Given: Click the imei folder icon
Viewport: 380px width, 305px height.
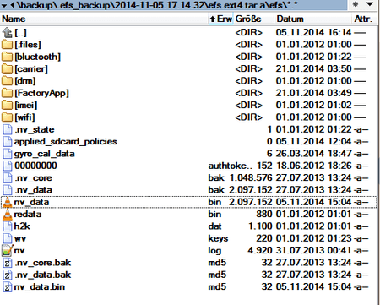Looking at the screenshot, I should click(x=8, y=106).
